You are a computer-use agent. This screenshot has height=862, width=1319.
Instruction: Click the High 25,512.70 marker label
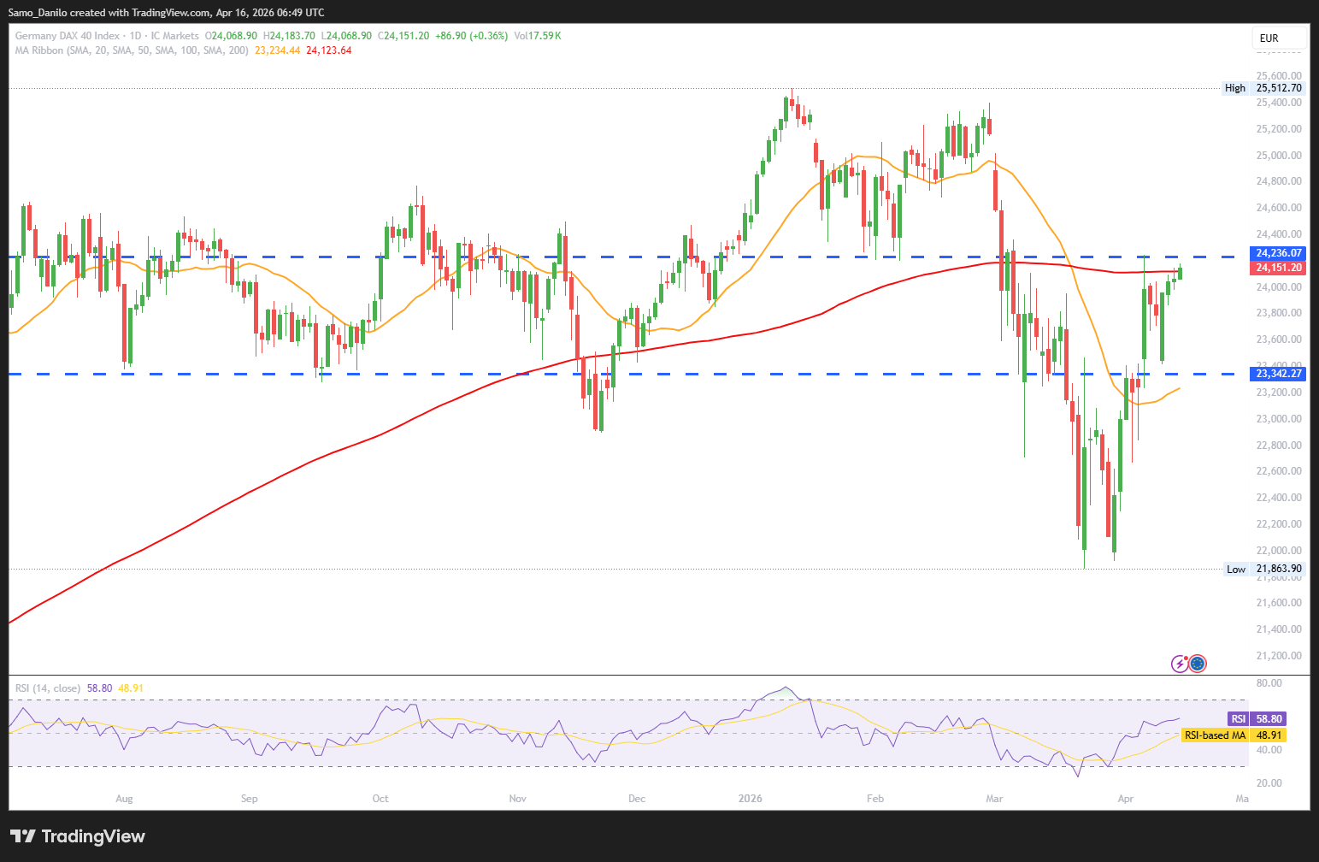click(x=1263, y=88)
